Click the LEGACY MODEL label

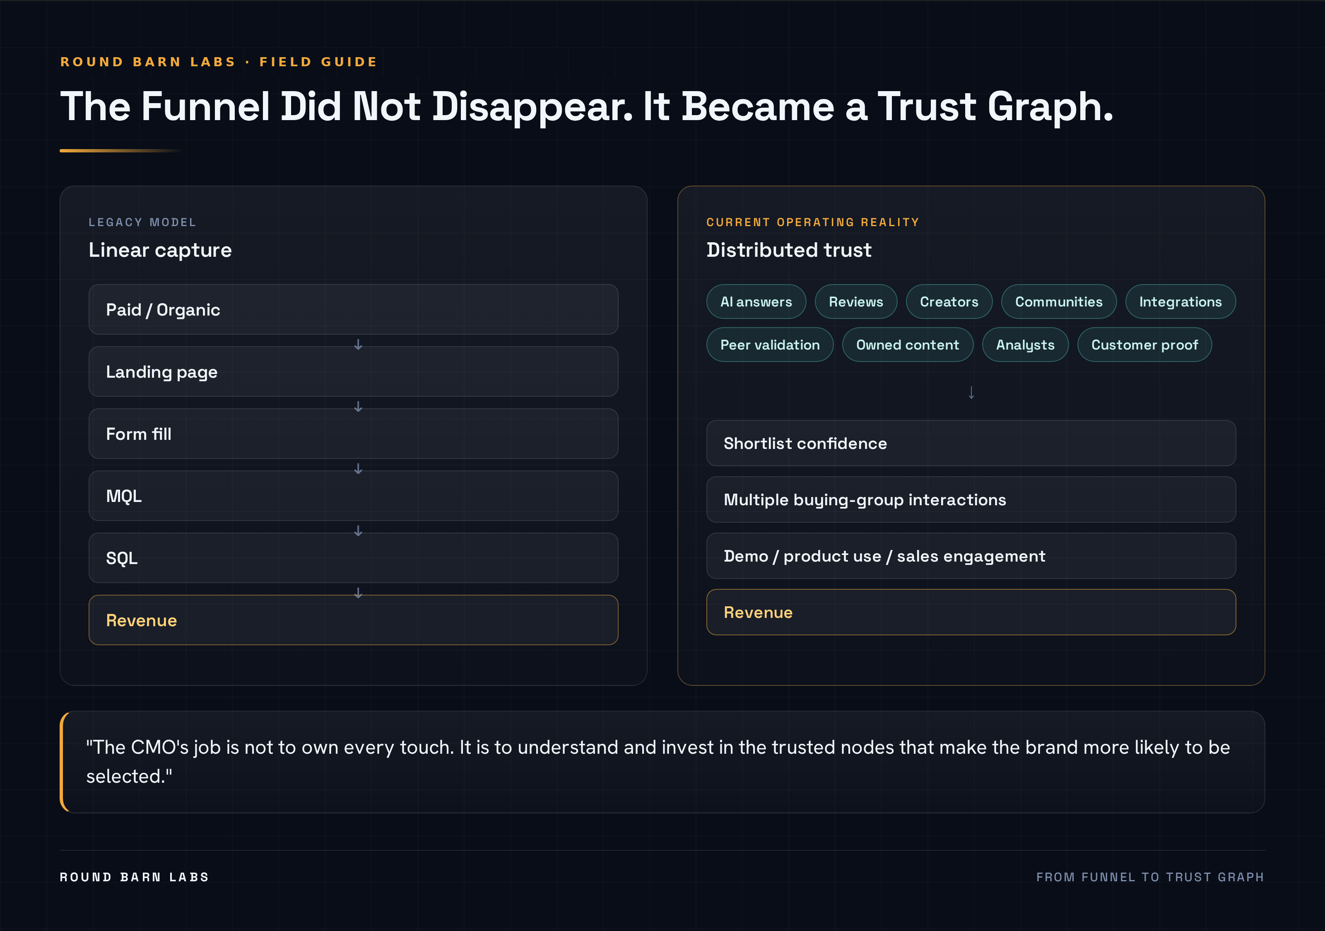point(142,222)
